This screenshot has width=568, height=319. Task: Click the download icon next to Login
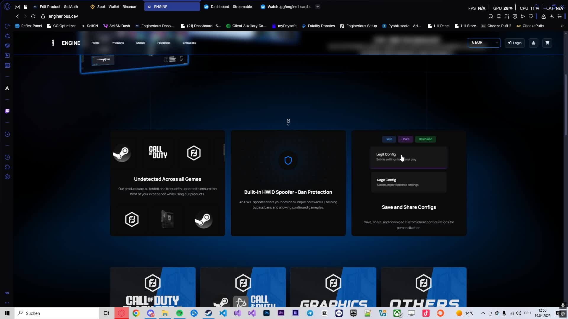pos(534,43)
